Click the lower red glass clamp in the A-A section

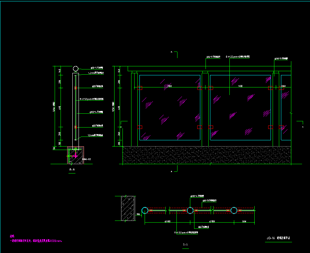coord(75,127)
